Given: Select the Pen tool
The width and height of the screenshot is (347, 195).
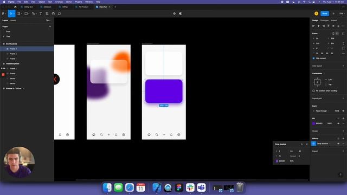Looking at the screenshot, I should click(x=34, y=14).
